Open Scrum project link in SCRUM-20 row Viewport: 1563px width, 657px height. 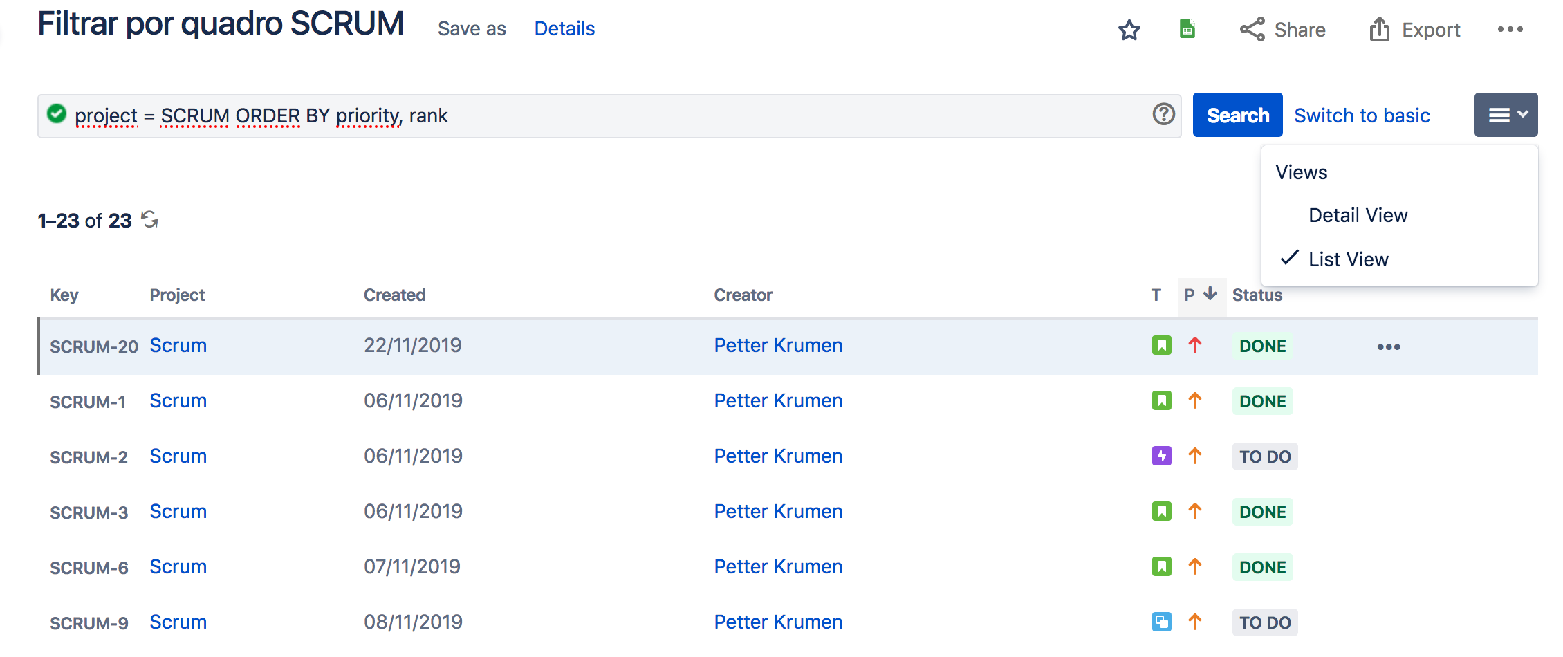pos(178,345)
